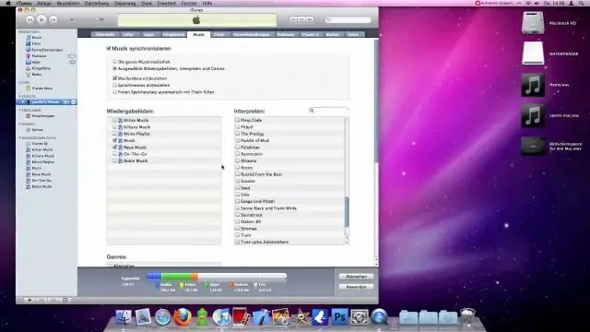Open Finder from the Dock
The height and width of the screenshot is (332, 590).
click(x=123, y=317)
